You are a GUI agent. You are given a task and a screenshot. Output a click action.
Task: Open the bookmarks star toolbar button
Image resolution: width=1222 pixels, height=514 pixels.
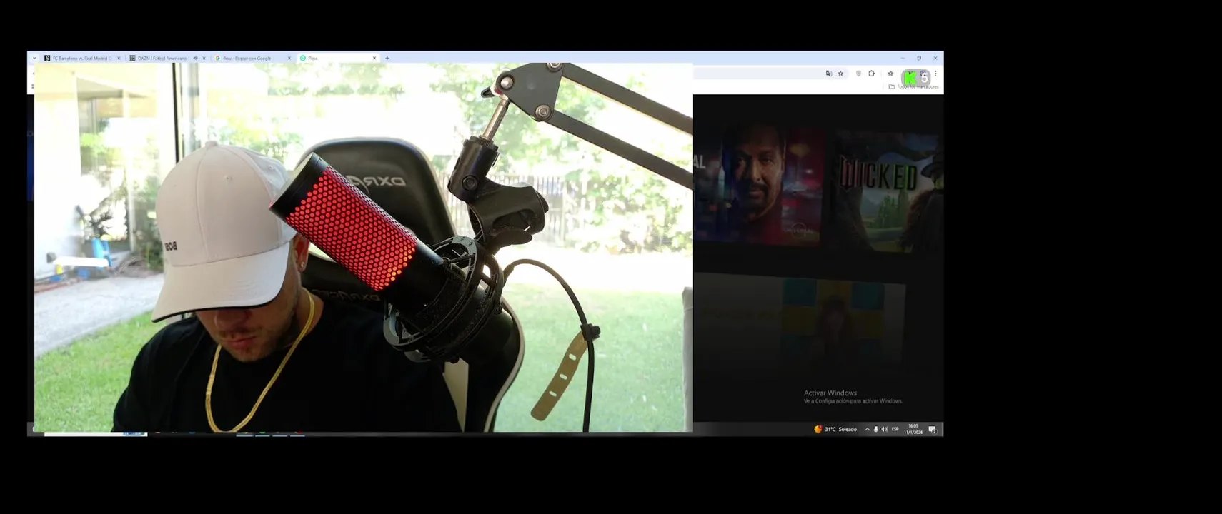click(890, 73)
